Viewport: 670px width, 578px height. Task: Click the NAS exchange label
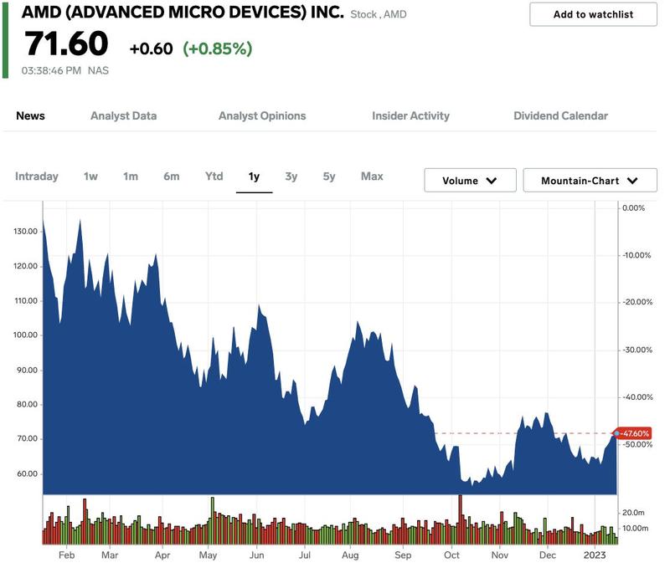(98, 70)
